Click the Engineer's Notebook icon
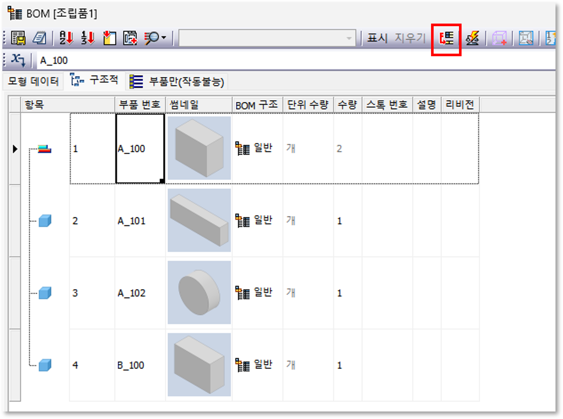The image size is (563, 419). point(39,38)
